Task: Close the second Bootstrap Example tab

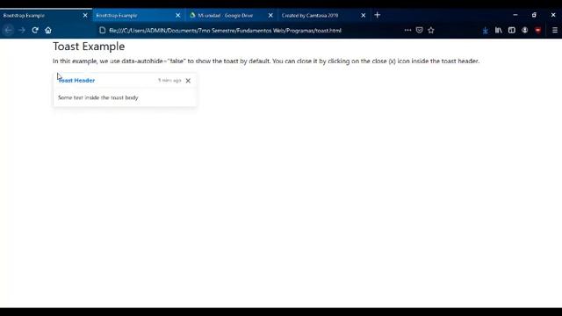Action: (178, 16)
